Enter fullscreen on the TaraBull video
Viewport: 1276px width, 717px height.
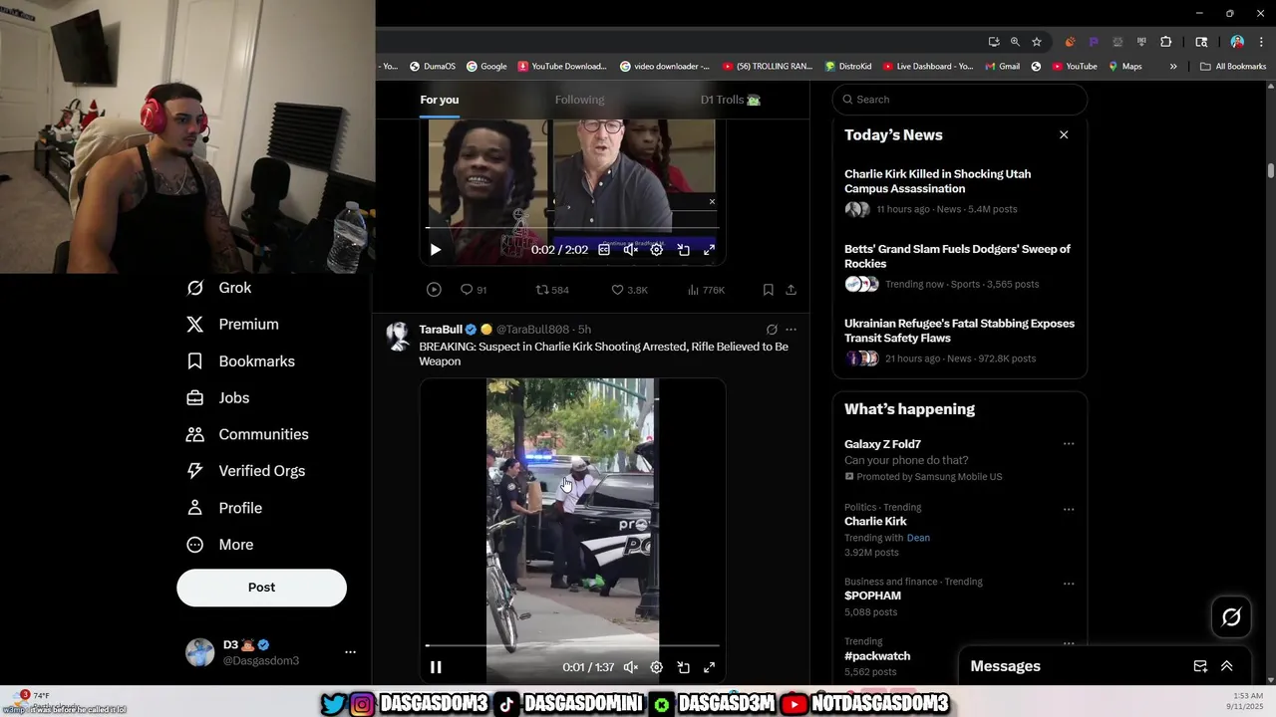(709, 667)
